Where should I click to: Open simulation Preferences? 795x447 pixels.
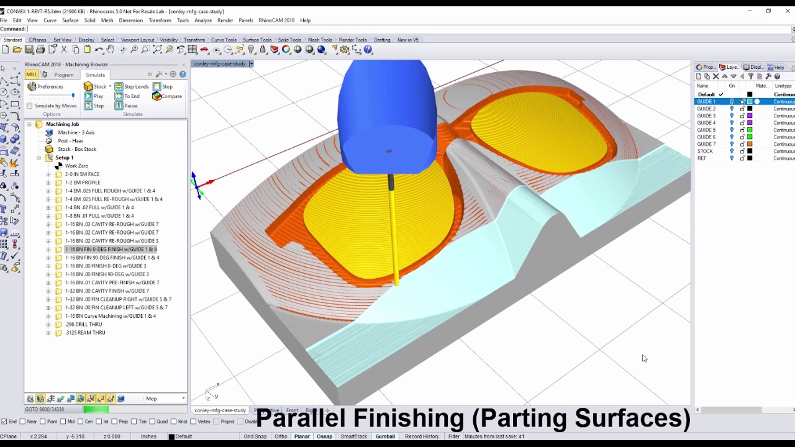(x=45, y=86)
